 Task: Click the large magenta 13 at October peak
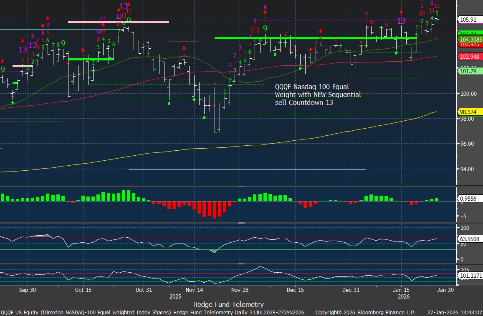pos(124,6)
